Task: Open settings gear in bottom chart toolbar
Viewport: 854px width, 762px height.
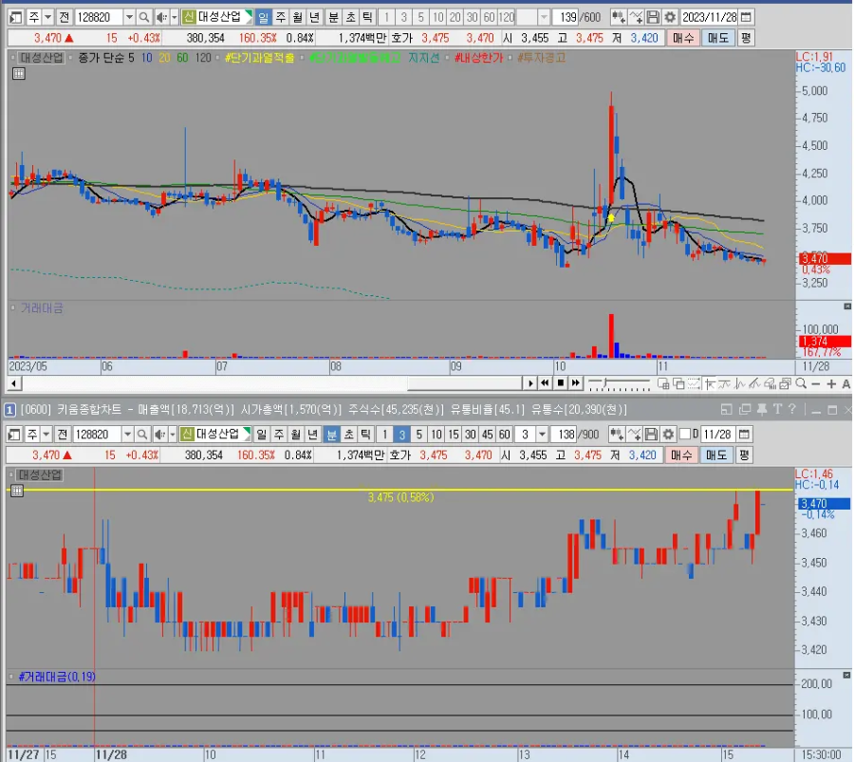Action: [x=668, y=435]
